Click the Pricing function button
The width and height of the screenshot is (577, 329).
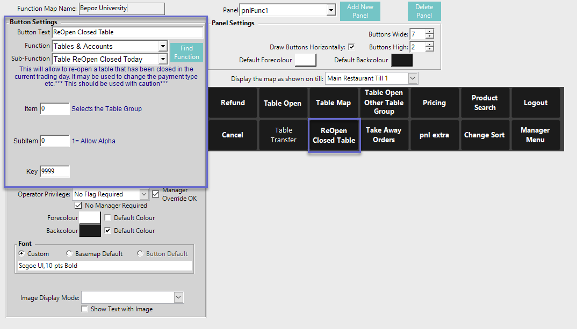click(434, 103)
